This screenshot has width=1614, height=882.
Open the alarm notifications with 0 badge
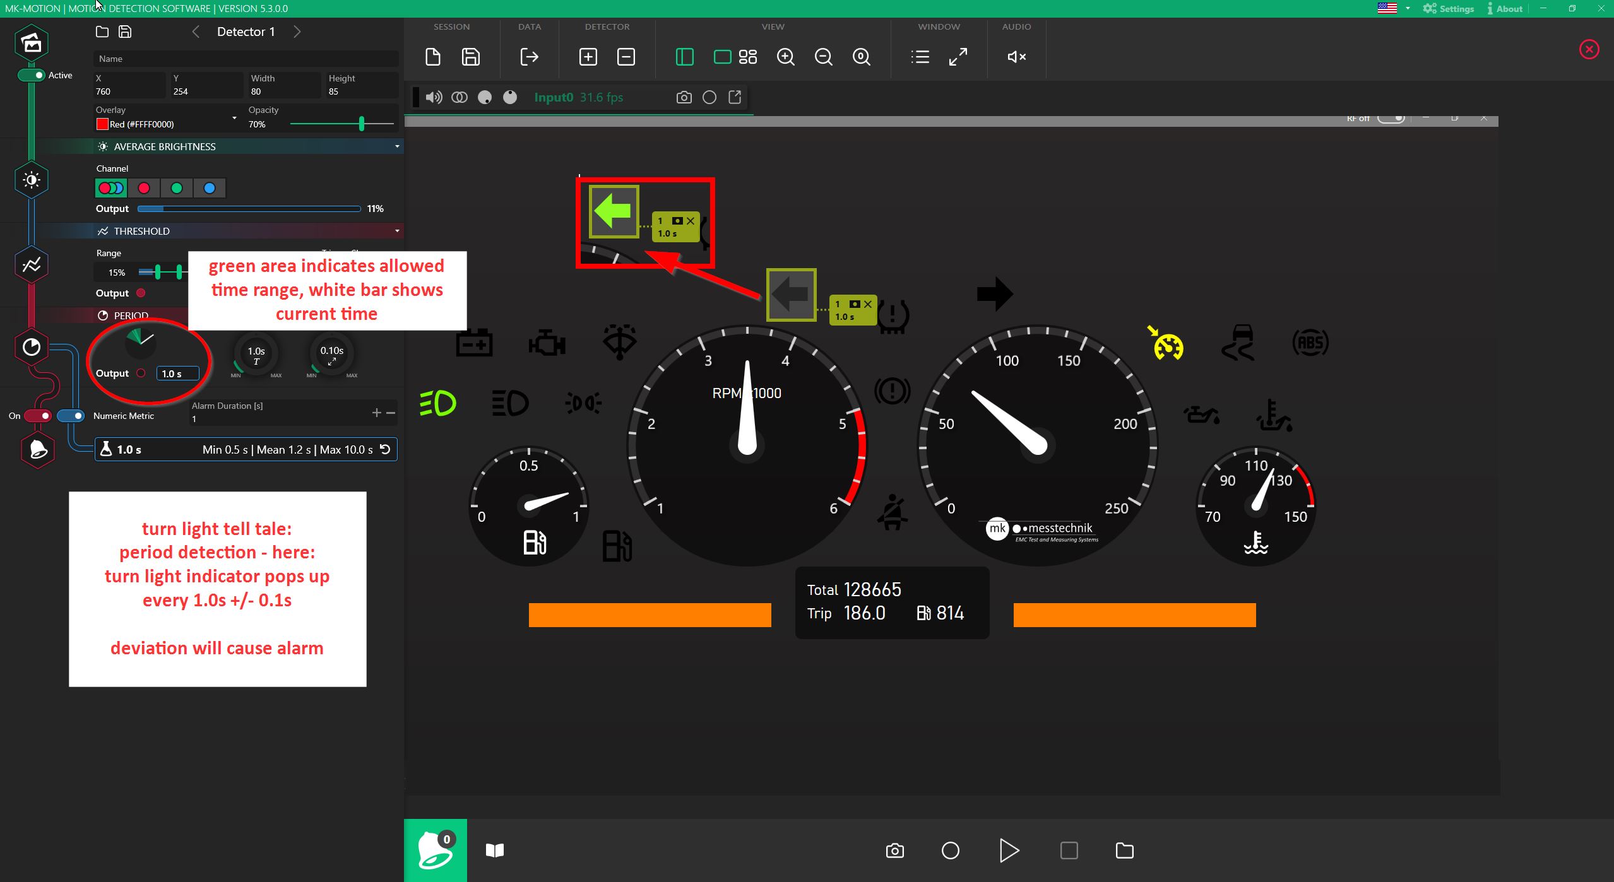pyautogui.click(x=436, y=850)
